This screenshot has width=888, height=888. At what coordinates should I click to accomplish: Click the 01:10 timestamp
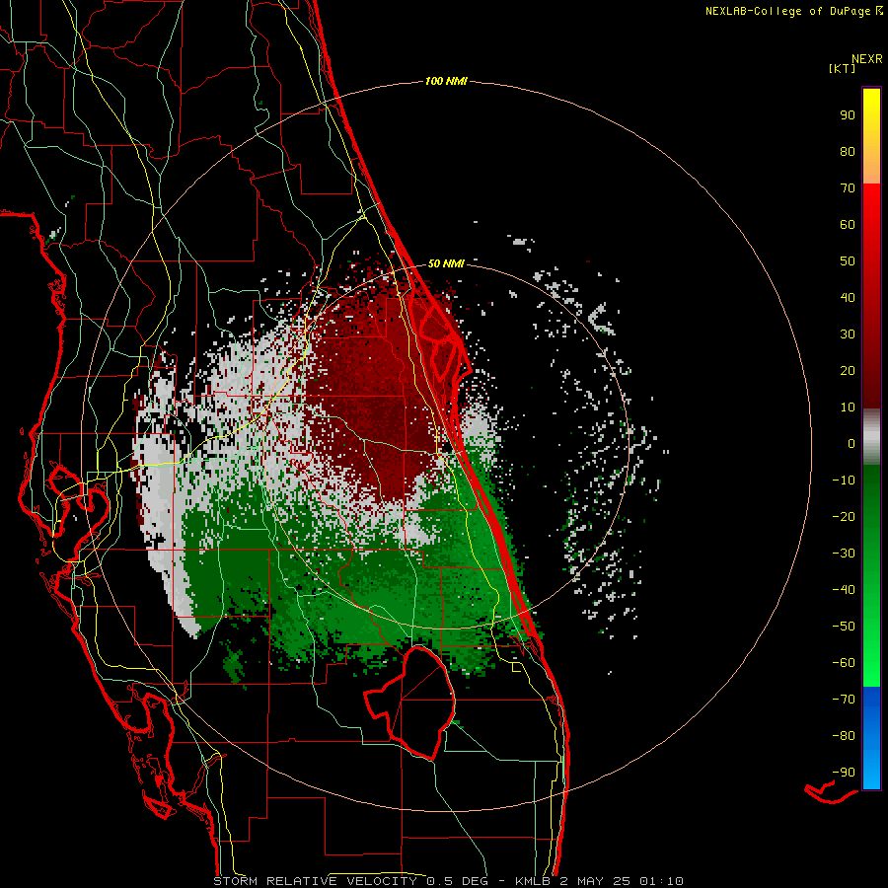pos(661,881)
